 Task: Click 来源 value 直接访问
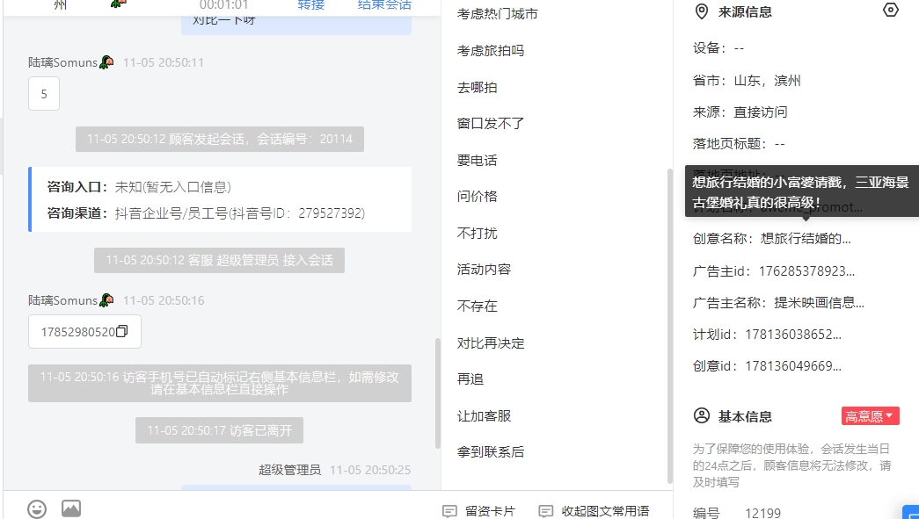(760, 112)
